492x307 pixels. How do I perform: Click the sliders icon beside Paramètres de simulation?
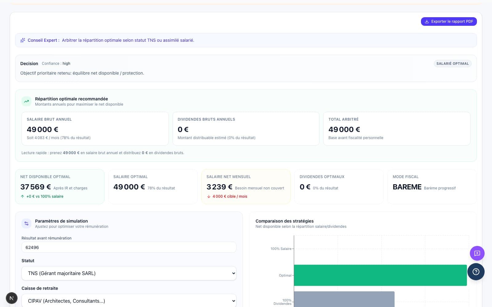(26, 223)
